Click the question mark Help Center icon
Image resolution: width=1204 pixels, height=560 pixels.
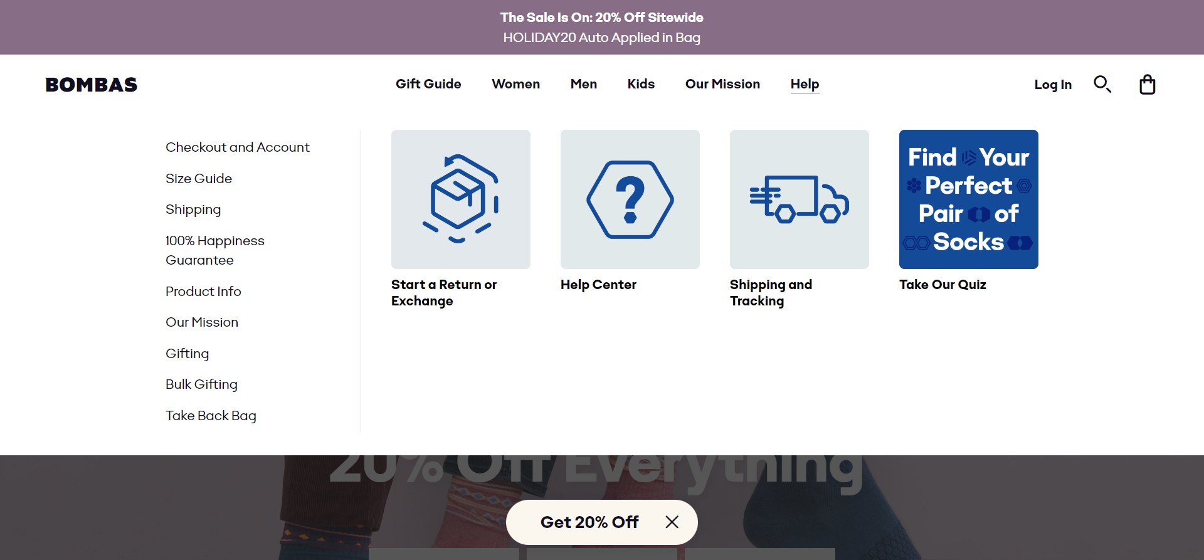(630, 199)
